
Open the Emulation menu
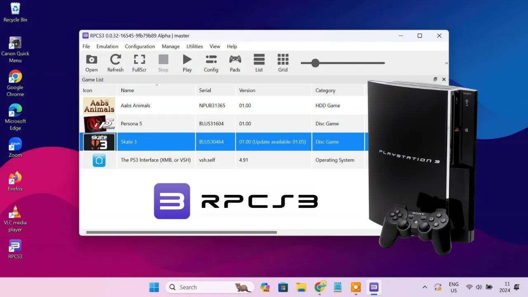tap(107, 46)
